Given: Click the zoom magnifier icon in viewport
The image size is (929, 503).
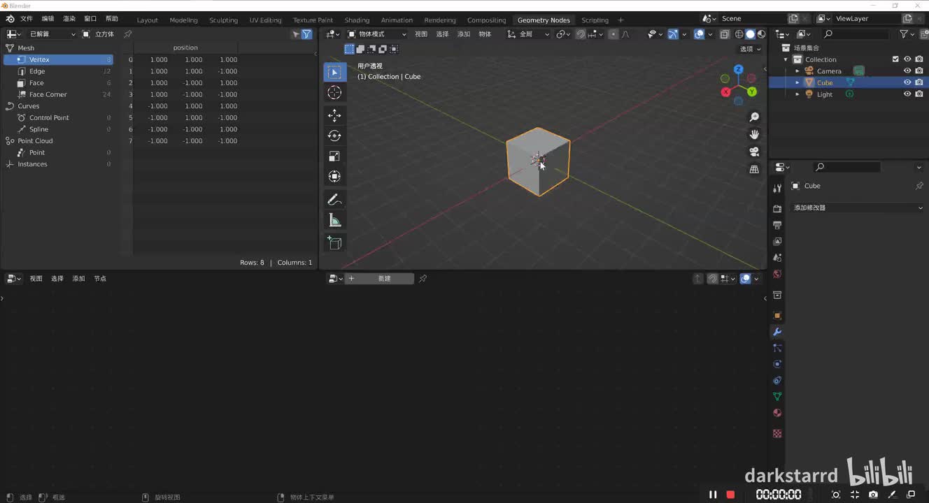Looking at the screenshot, I should (x=754, y=117).
